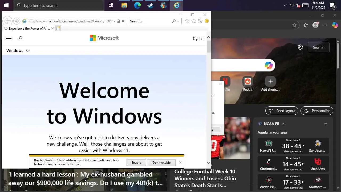
Task: Sign in on the Microsoft page
Action: point(198,38)
